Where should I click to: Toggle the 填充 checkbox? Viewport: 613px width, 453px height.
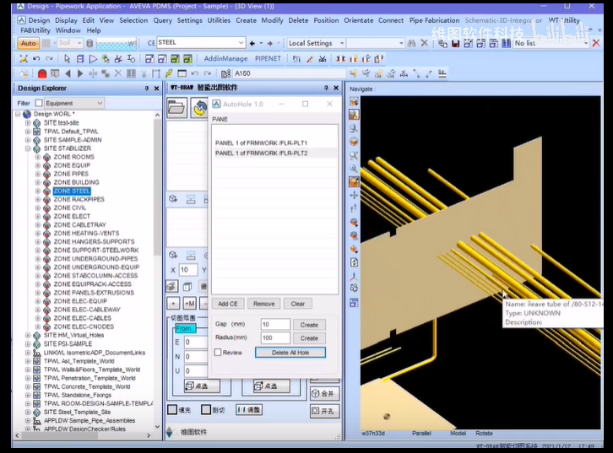(x=172, y=410)
